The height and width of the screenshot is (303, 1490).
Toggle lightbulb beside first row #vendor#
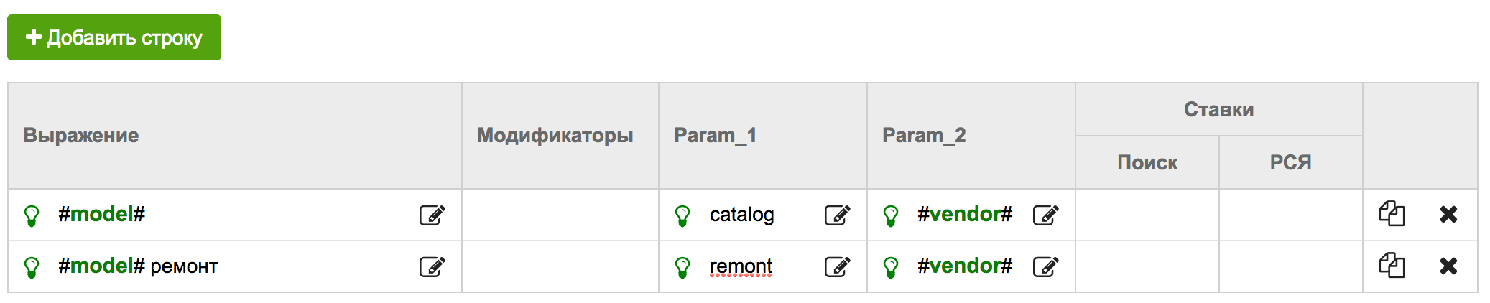click(891, 215)
